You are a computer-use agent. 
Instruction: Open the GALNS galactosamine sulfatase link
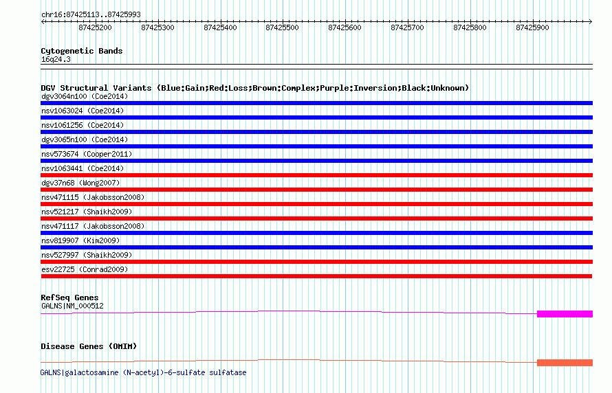[x=143, y=372]
